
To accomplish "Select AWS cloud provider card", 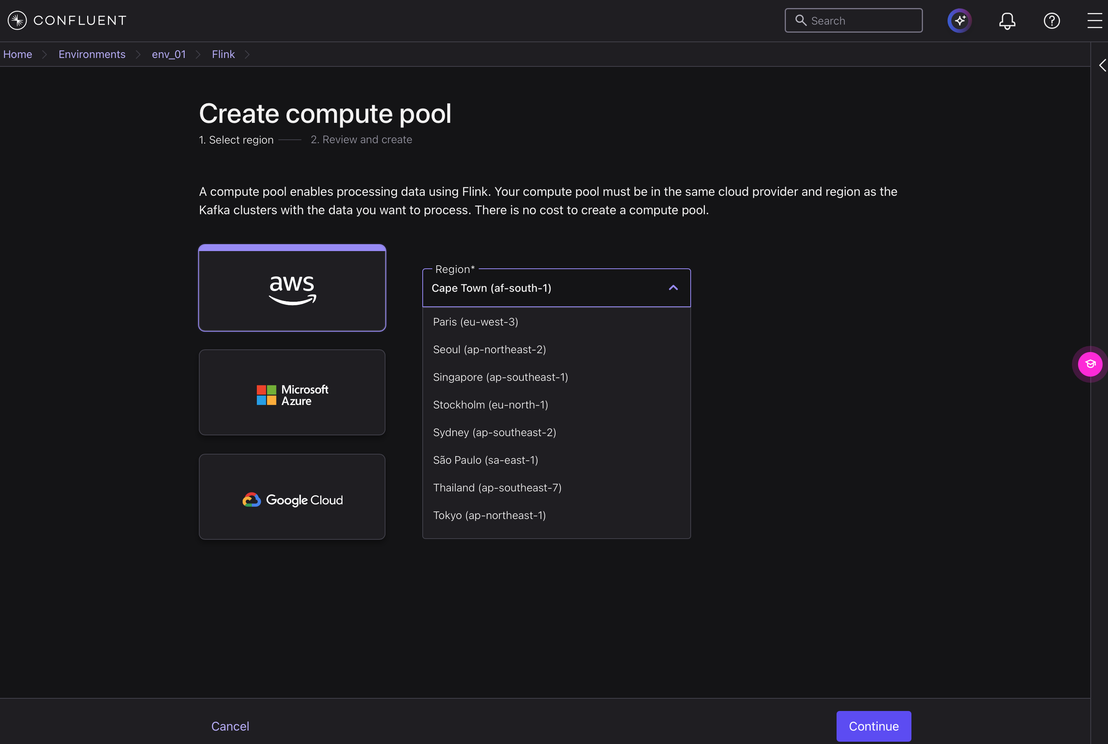I will click(x=292, y=288).
